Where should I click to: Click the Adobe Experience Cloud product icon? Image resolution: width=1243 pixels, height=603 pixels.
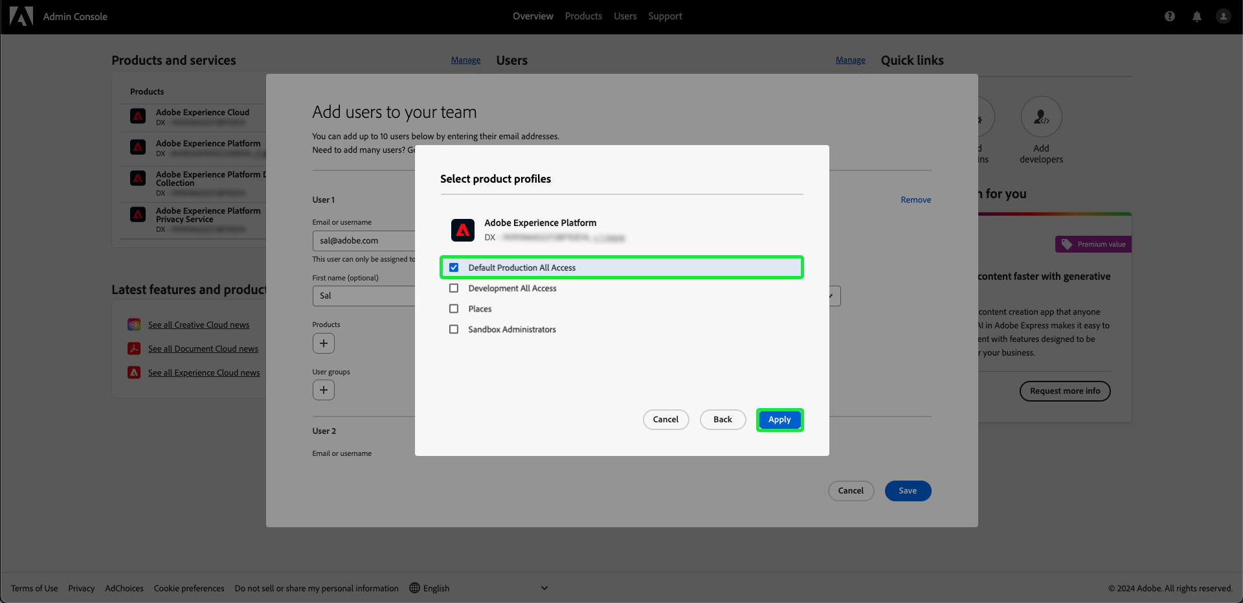tap(138, 116)
